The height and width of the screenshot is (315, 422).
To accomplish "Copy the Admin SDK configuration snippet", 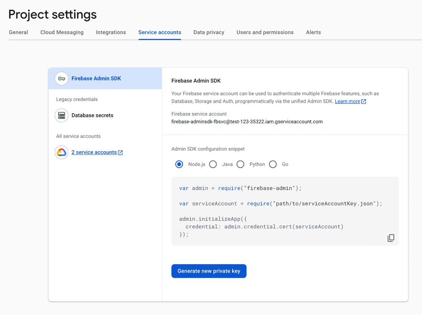I will pos(391,238).
